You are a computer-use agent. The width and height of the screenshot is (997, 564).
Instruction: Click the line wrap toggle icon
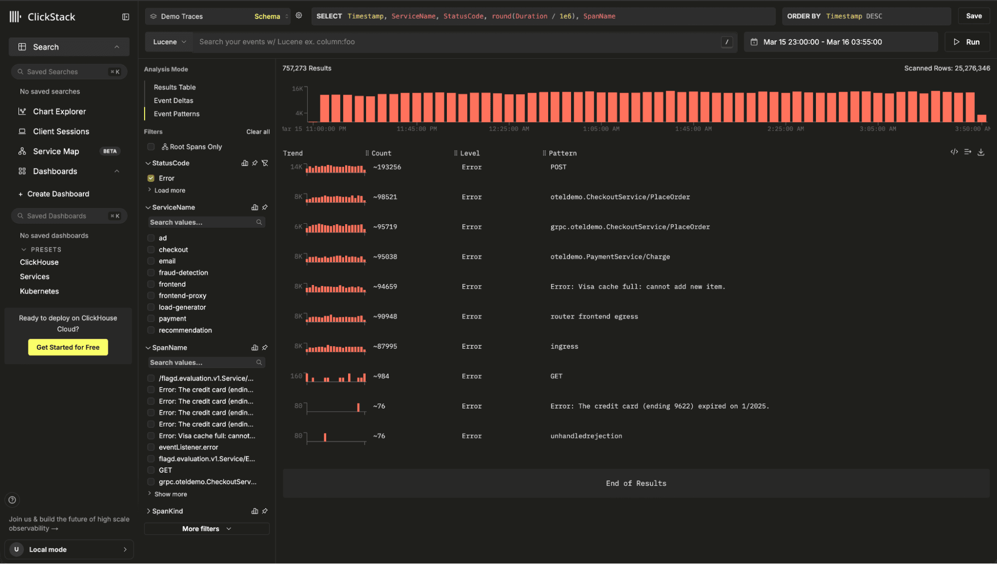[x=968, y=152]
